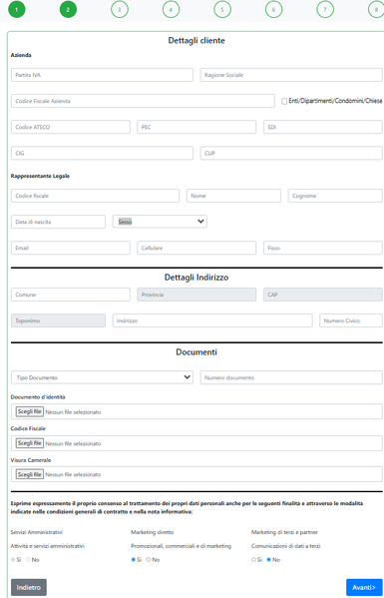This screenshot has width=384, height=598.
Task: Click the CUP input field
Action: 291,153
